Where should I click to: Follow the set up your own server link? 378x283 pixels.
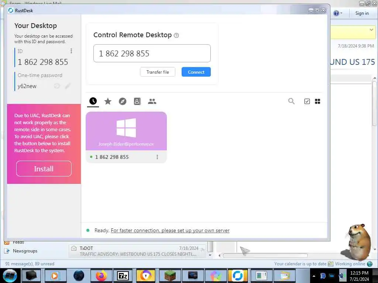[170, 230]
